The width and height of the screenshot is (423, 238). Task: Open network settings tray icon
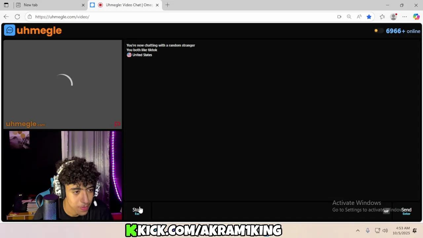tap(377, 231)
